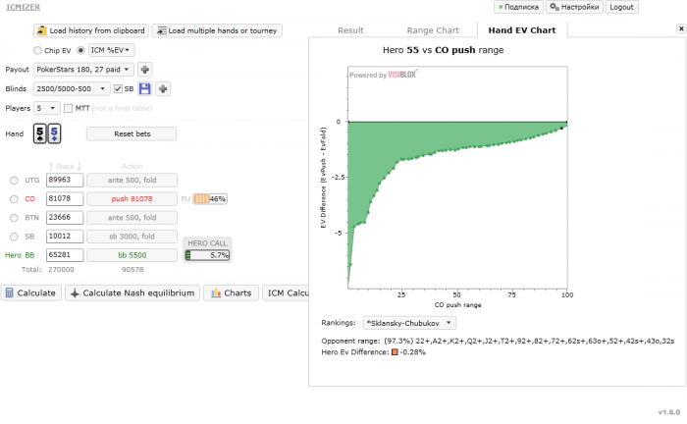Click Calculate Nash equilibrium button
687x424 pixels.
(134, 292)
